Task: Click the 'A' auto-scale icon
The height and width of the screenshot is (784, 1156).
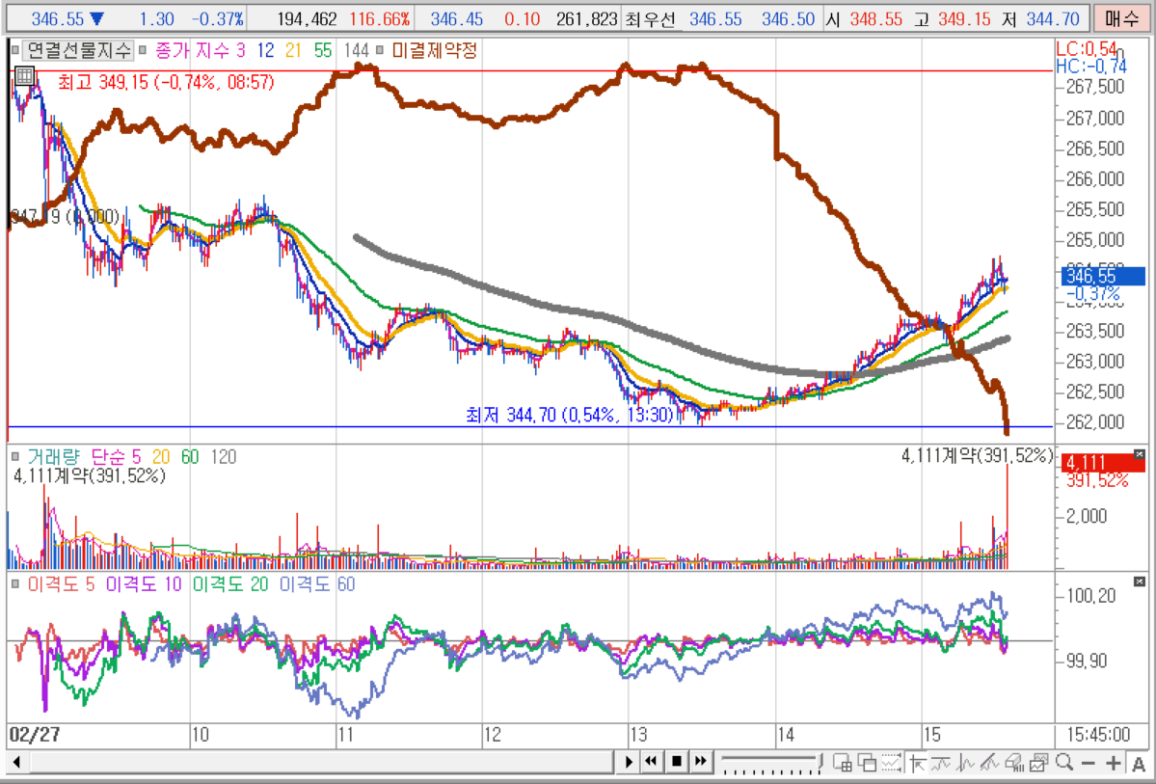Action: tap(1139, 763)
